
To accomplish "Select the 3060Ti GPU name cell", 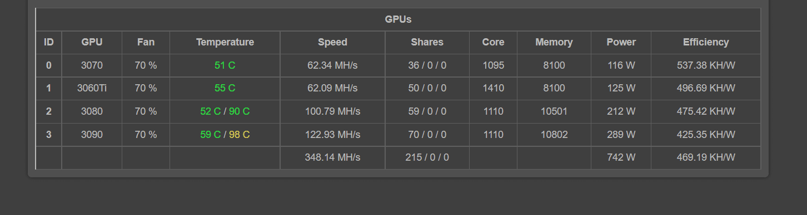I will tap(92, 88).
